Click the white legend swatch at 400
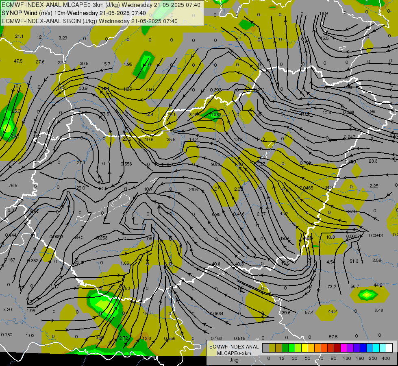Viewport: 398px width, 366px height. tap(389, 348)
